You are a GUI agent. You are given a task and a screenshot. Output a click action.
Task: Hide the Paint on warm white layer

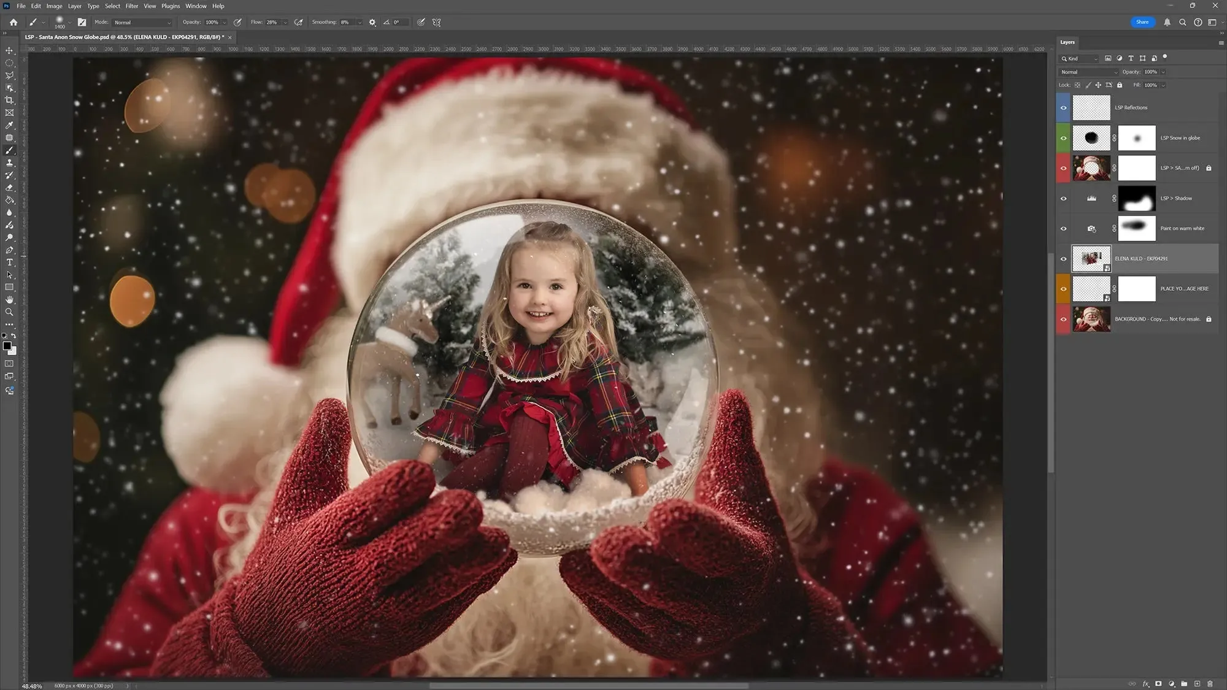pyautogui.click(x=1063, y=229)
